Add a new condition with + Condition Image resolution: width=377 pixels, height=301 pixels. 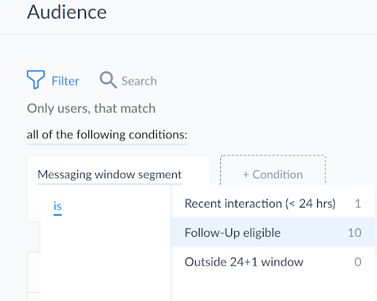(273, 174)
